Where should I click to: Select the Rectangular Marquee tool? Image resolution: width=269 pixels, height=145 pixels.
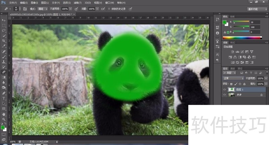coord(4,25)
